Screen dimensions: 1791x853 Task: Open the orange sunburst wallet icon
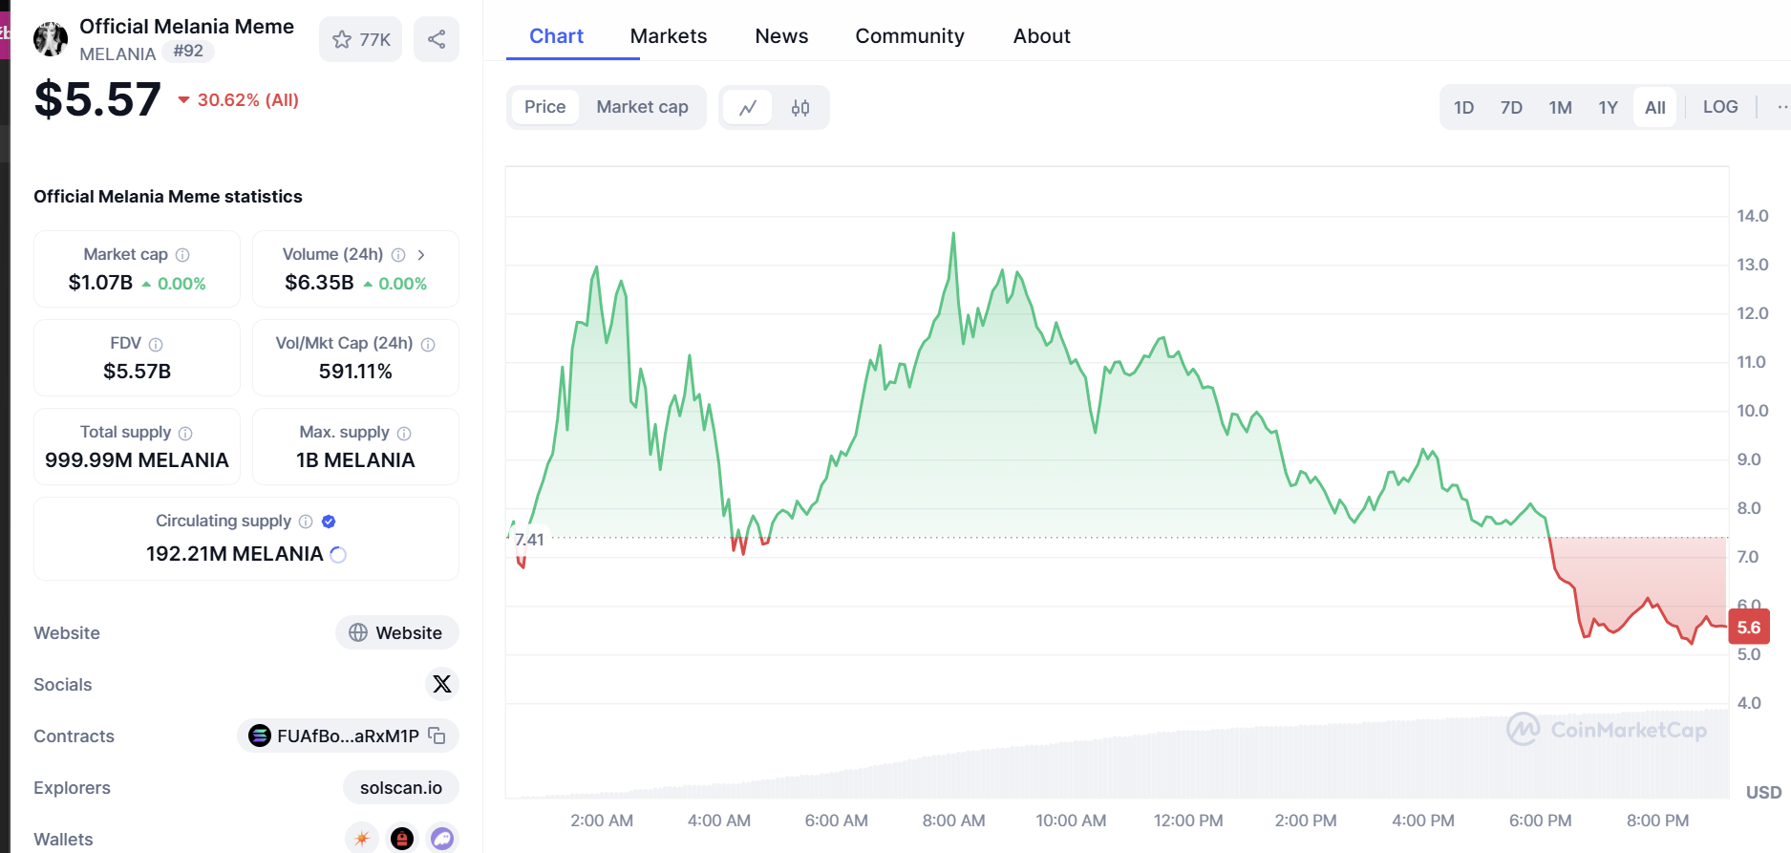pyautogui.click(x=362, y=839)
